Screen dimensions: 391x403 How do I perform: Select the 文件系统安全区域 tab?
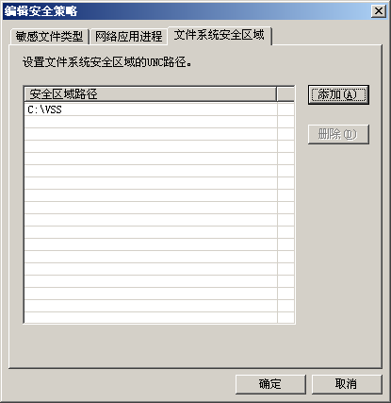pos(220,35)
